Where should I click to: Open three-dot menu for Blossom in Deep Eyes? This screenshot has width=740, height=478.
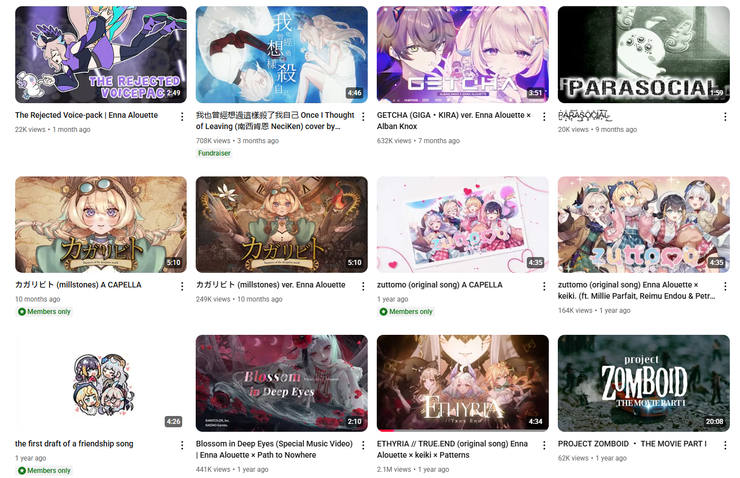point(363,445)
